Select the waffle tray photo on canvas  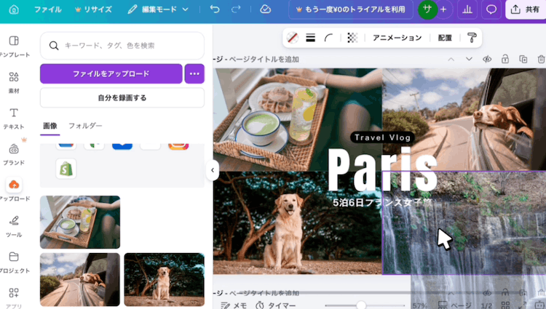pos(298,119)
